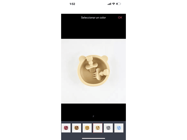The width and height of the screenshot is (187, 140).
Task: Select the red bear bowl color
Action: [66, 128]
